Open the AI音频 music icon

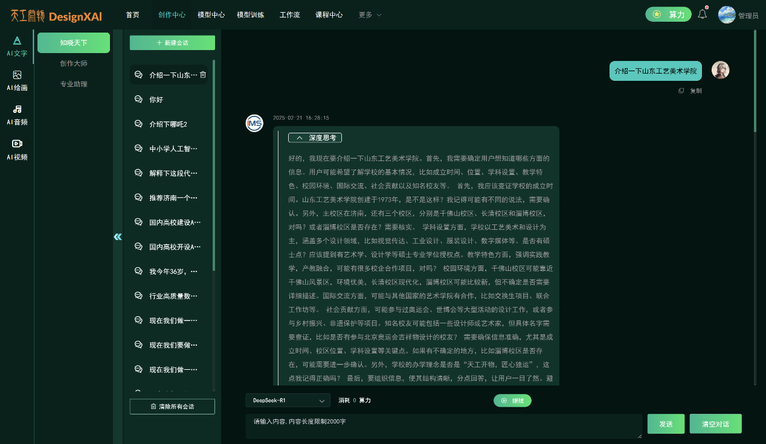(x=17, y=110)
